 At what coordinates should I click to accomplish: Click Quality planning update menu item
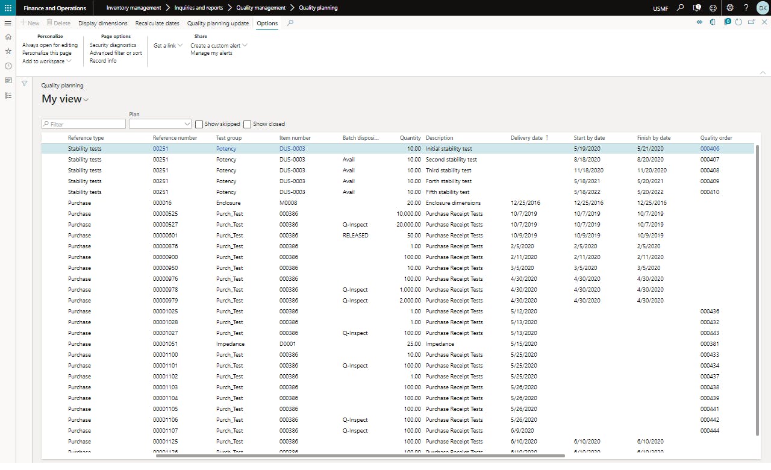(217, 23)
